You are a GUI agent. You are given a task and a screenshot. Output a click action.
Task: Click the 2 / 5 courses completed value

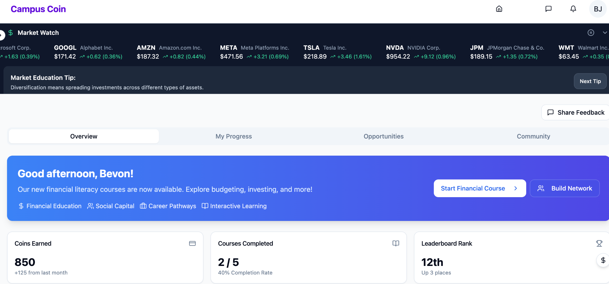(x=228, y=262)
